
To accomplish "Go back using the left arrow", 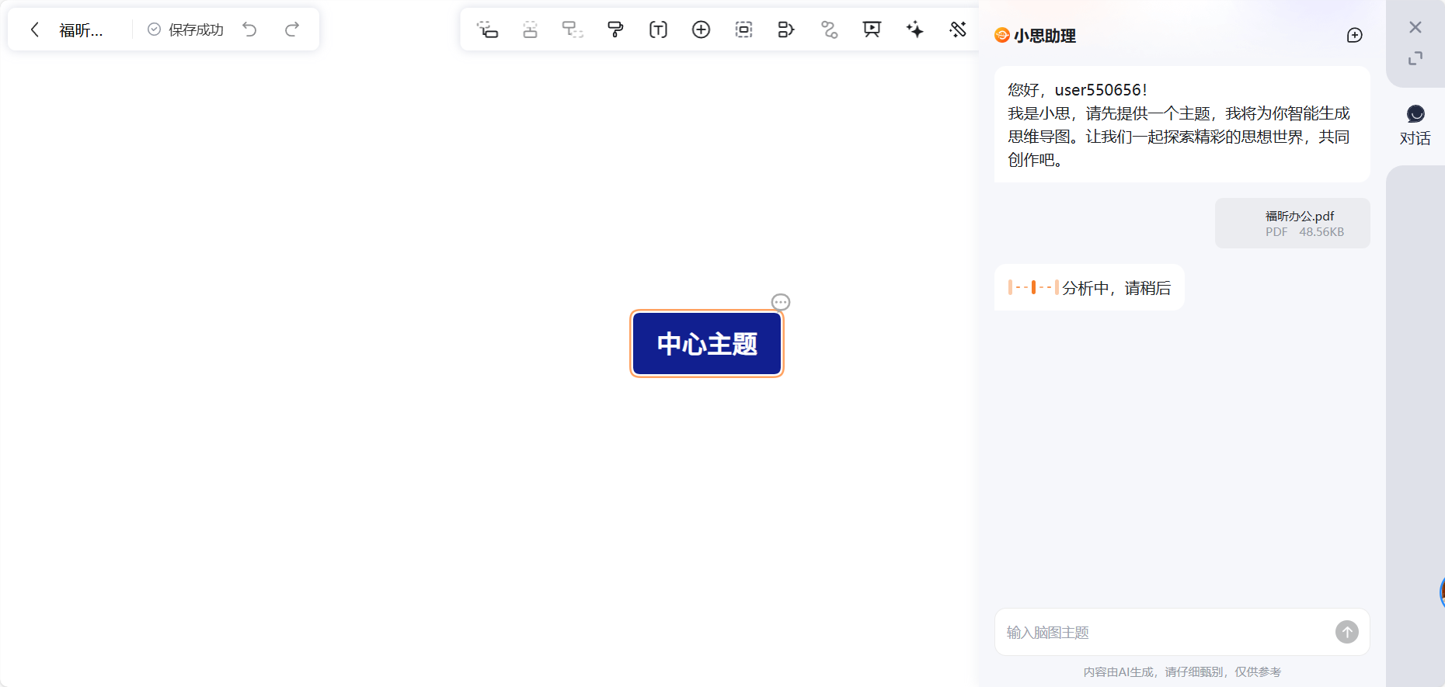I will click(x=34, y=29).
